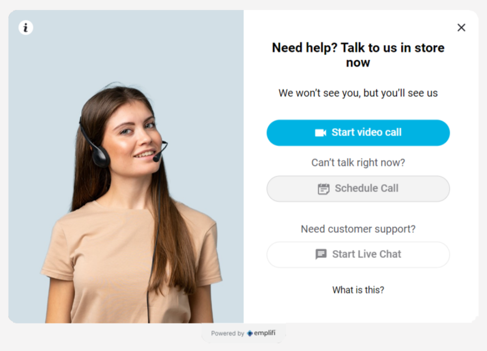Click the words "Start Live Chat"
The width and height of the screenshot is (487, 351).
pyautogui.click(x=366, y=254)
